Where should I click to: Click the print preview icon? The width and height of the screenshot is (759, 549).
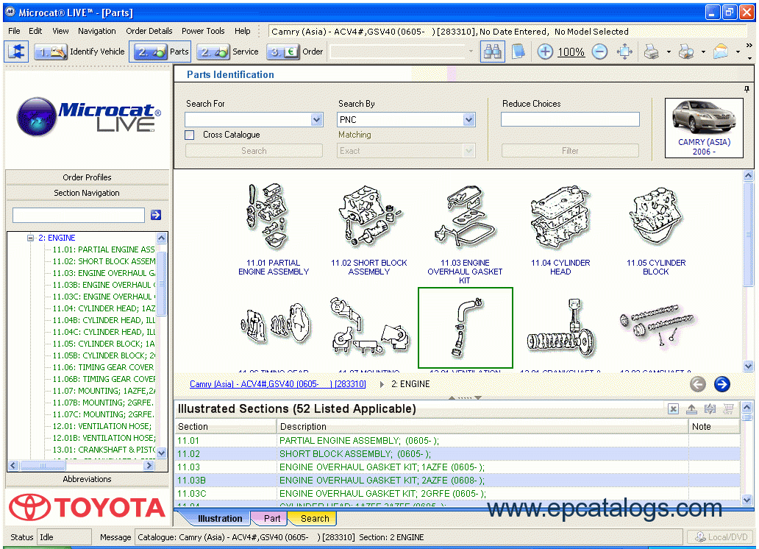pos(686,52)
